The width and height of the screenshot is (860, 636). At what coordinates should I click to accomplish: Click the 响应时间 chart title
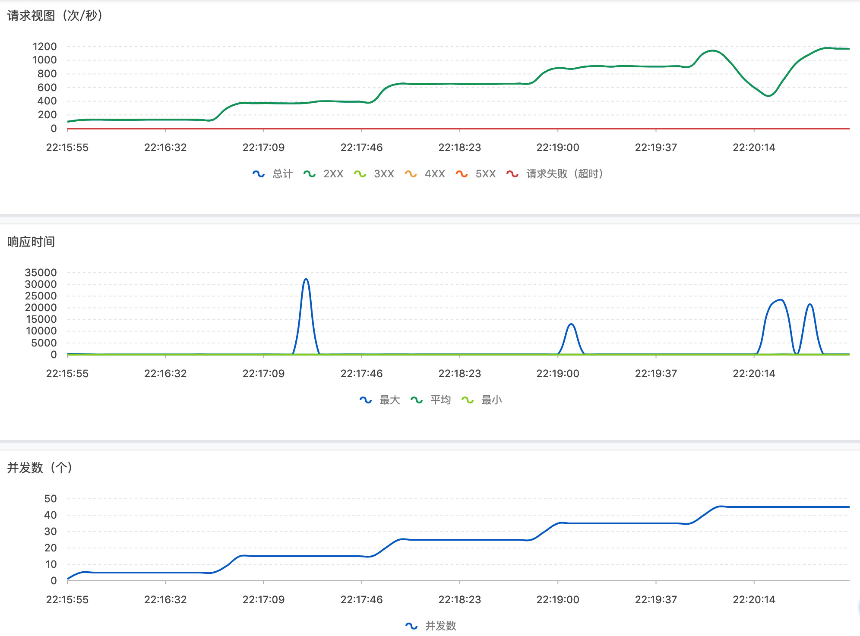point(31,242)
